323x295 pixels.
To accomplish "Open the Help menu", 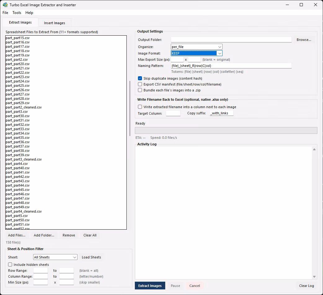I will pos(29,13).
